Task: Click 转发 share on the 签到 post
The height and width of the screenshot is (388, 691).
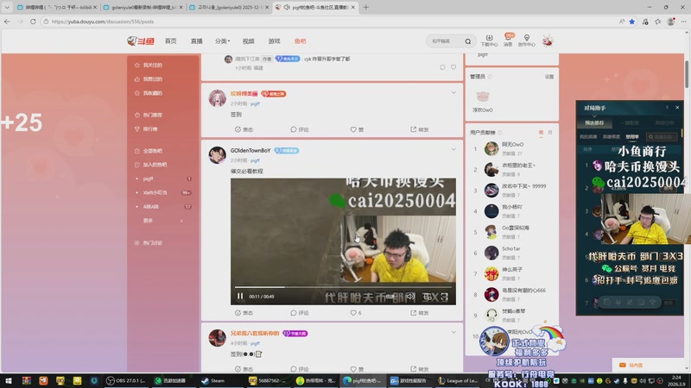Action: point(420,129)
